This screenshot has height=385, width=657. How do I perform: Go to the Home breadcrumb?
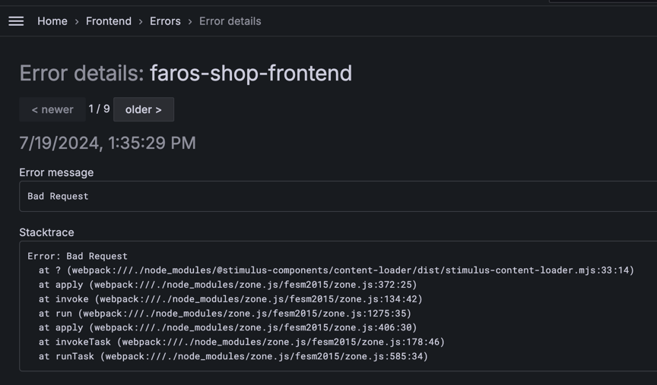click(52, 21)
